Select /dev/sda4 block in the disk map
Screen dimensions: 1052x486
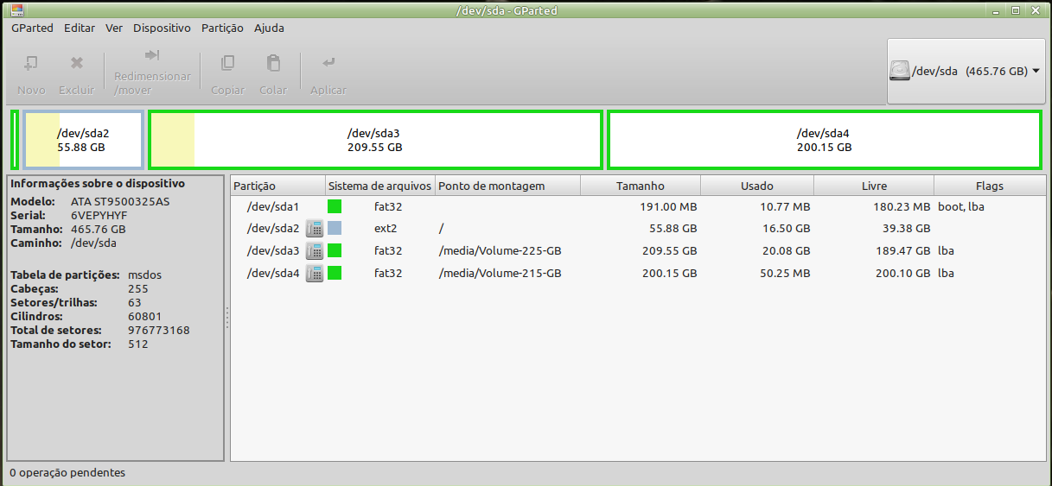825,140
